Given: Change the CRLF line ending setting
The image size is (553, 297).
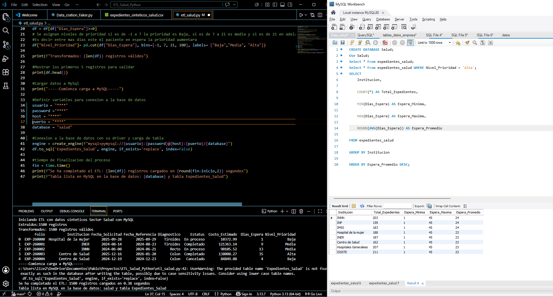Looking at the screenshot, I should click(x=206, y=294).
